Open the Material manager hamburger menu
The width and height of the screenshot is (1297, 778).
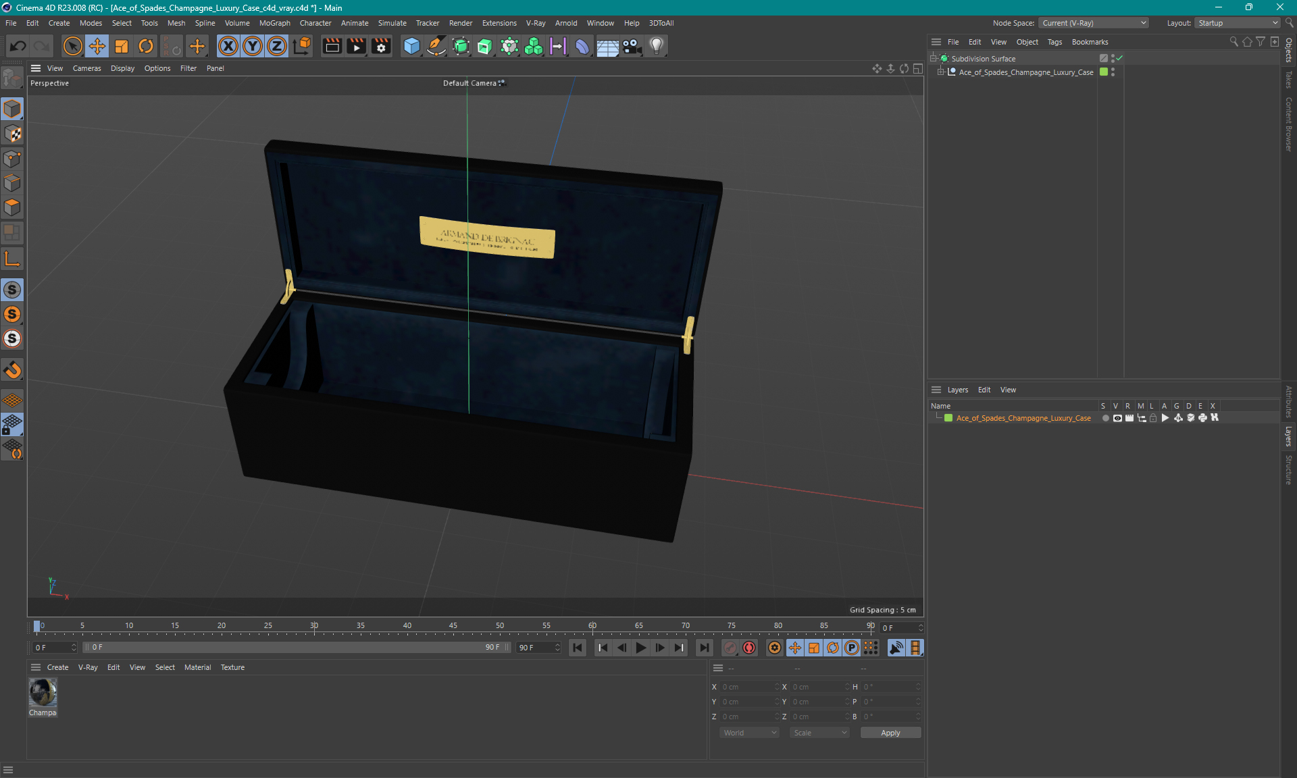point(36,667)
